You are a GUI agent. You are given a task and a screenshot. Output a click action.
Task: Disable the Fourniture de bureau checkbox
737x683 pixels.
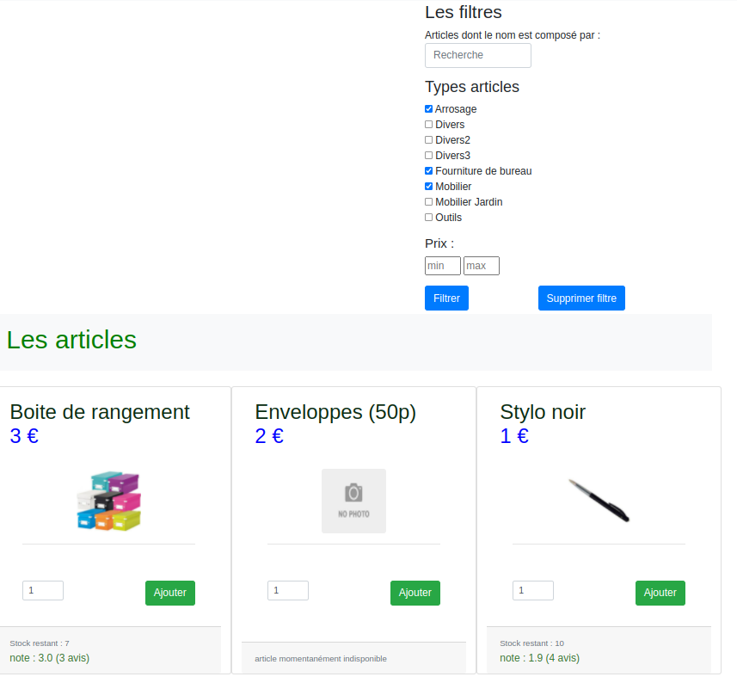click(429, 171)
